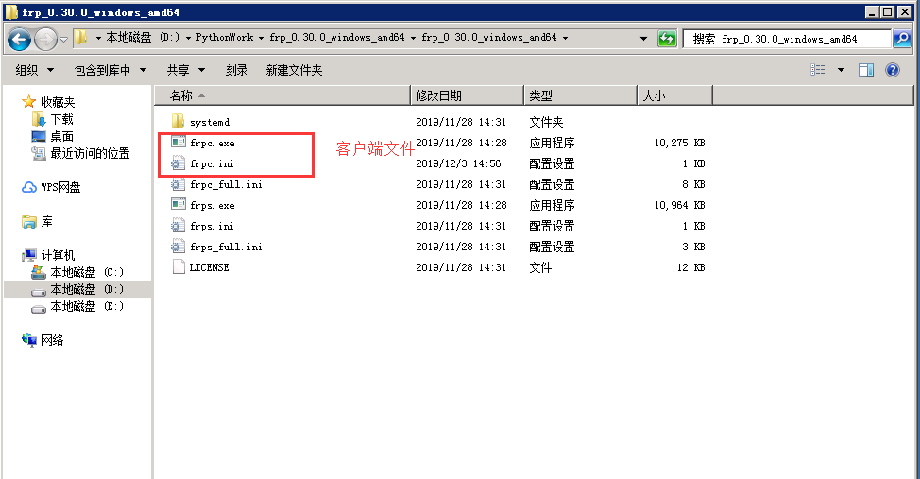Select the systemd folder icon

tap(178, 122)
